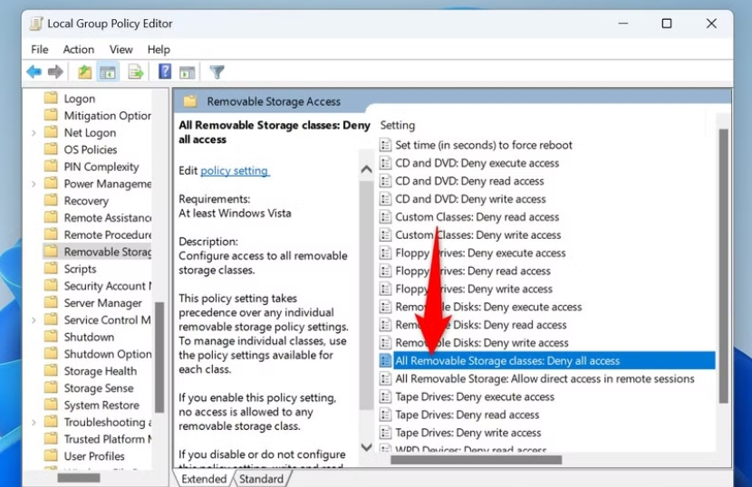Click policy icon beside Set time to force reboot

[x=385, y=145]
